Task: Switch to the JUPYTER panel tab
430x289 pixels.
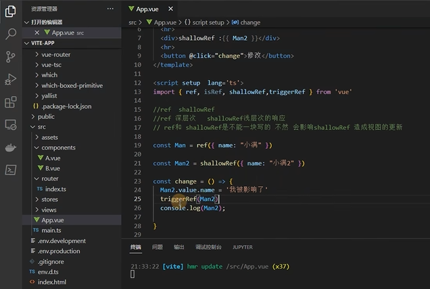Action: (x=243, y=247)
